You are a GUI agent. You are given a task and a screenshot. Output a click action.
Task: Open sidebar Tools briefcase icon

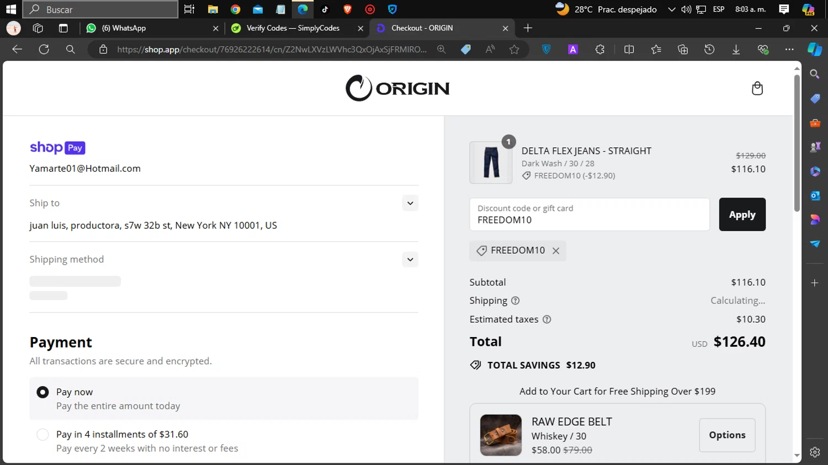point(815,123)
